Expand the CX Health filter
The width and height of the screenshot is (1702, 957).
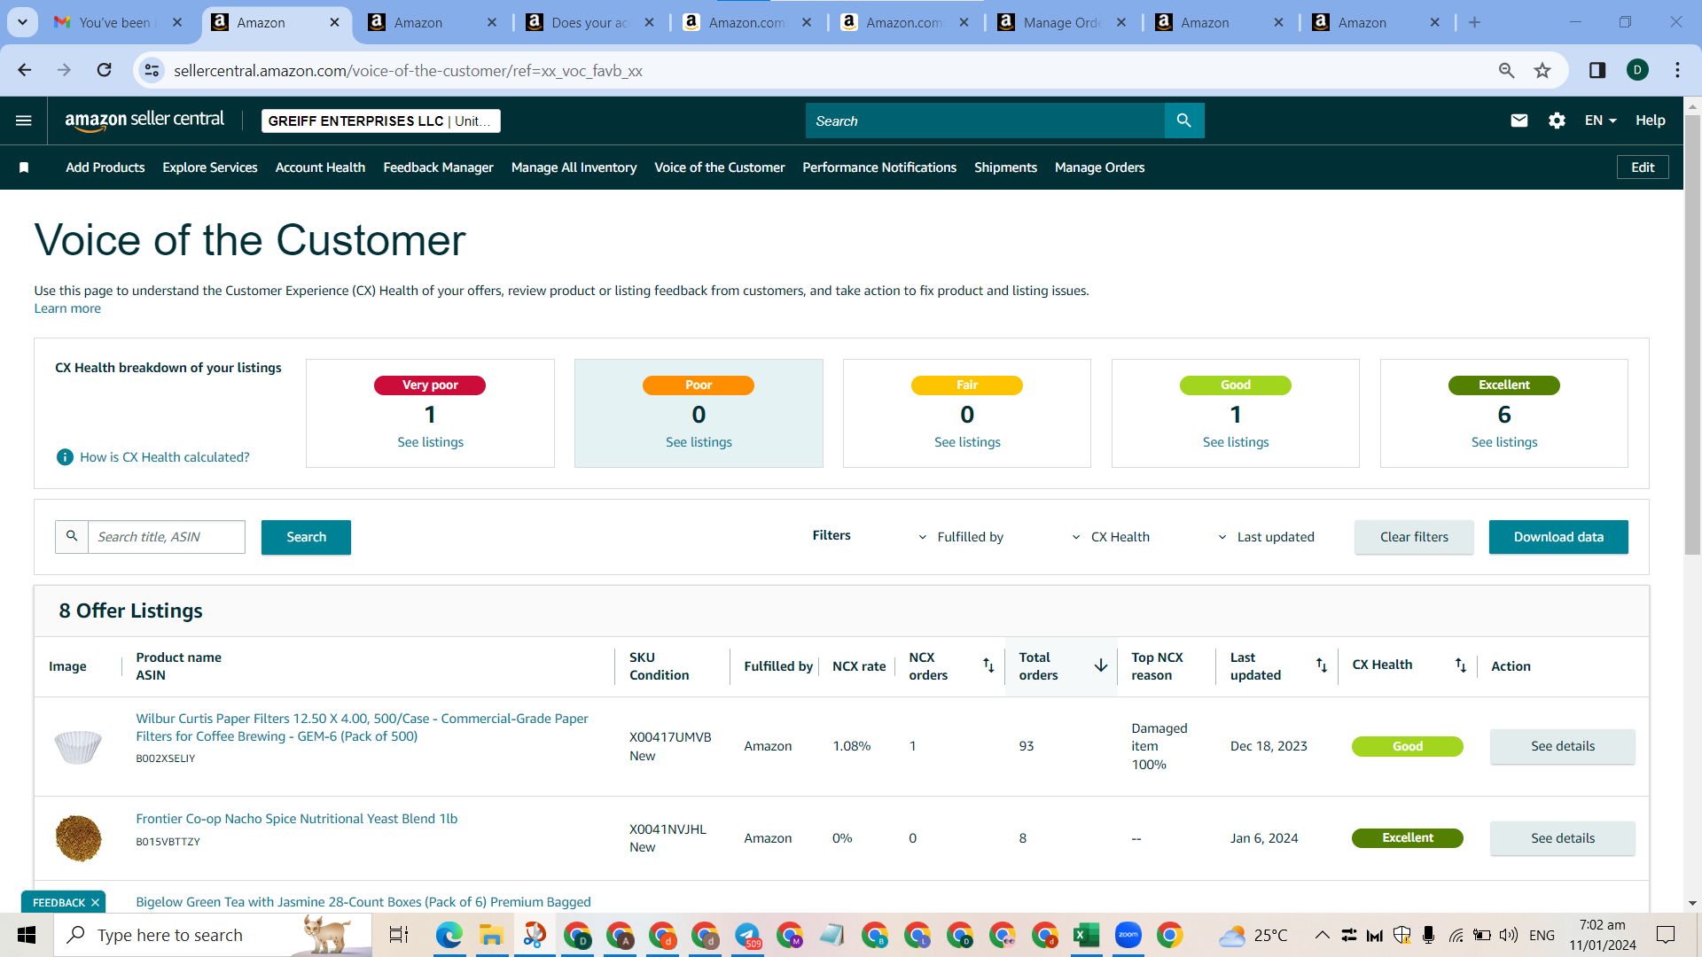(1111, 537)
